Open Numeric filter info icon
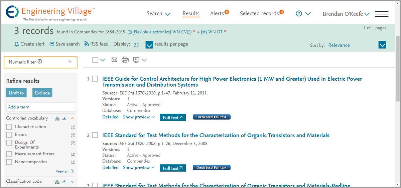Screen dimensions: 401x188 [x=40, y=62]
